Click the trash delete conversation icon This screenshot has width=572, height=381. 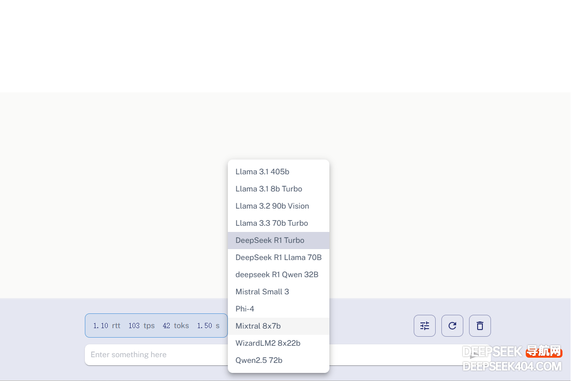click(x=480, y=326)
